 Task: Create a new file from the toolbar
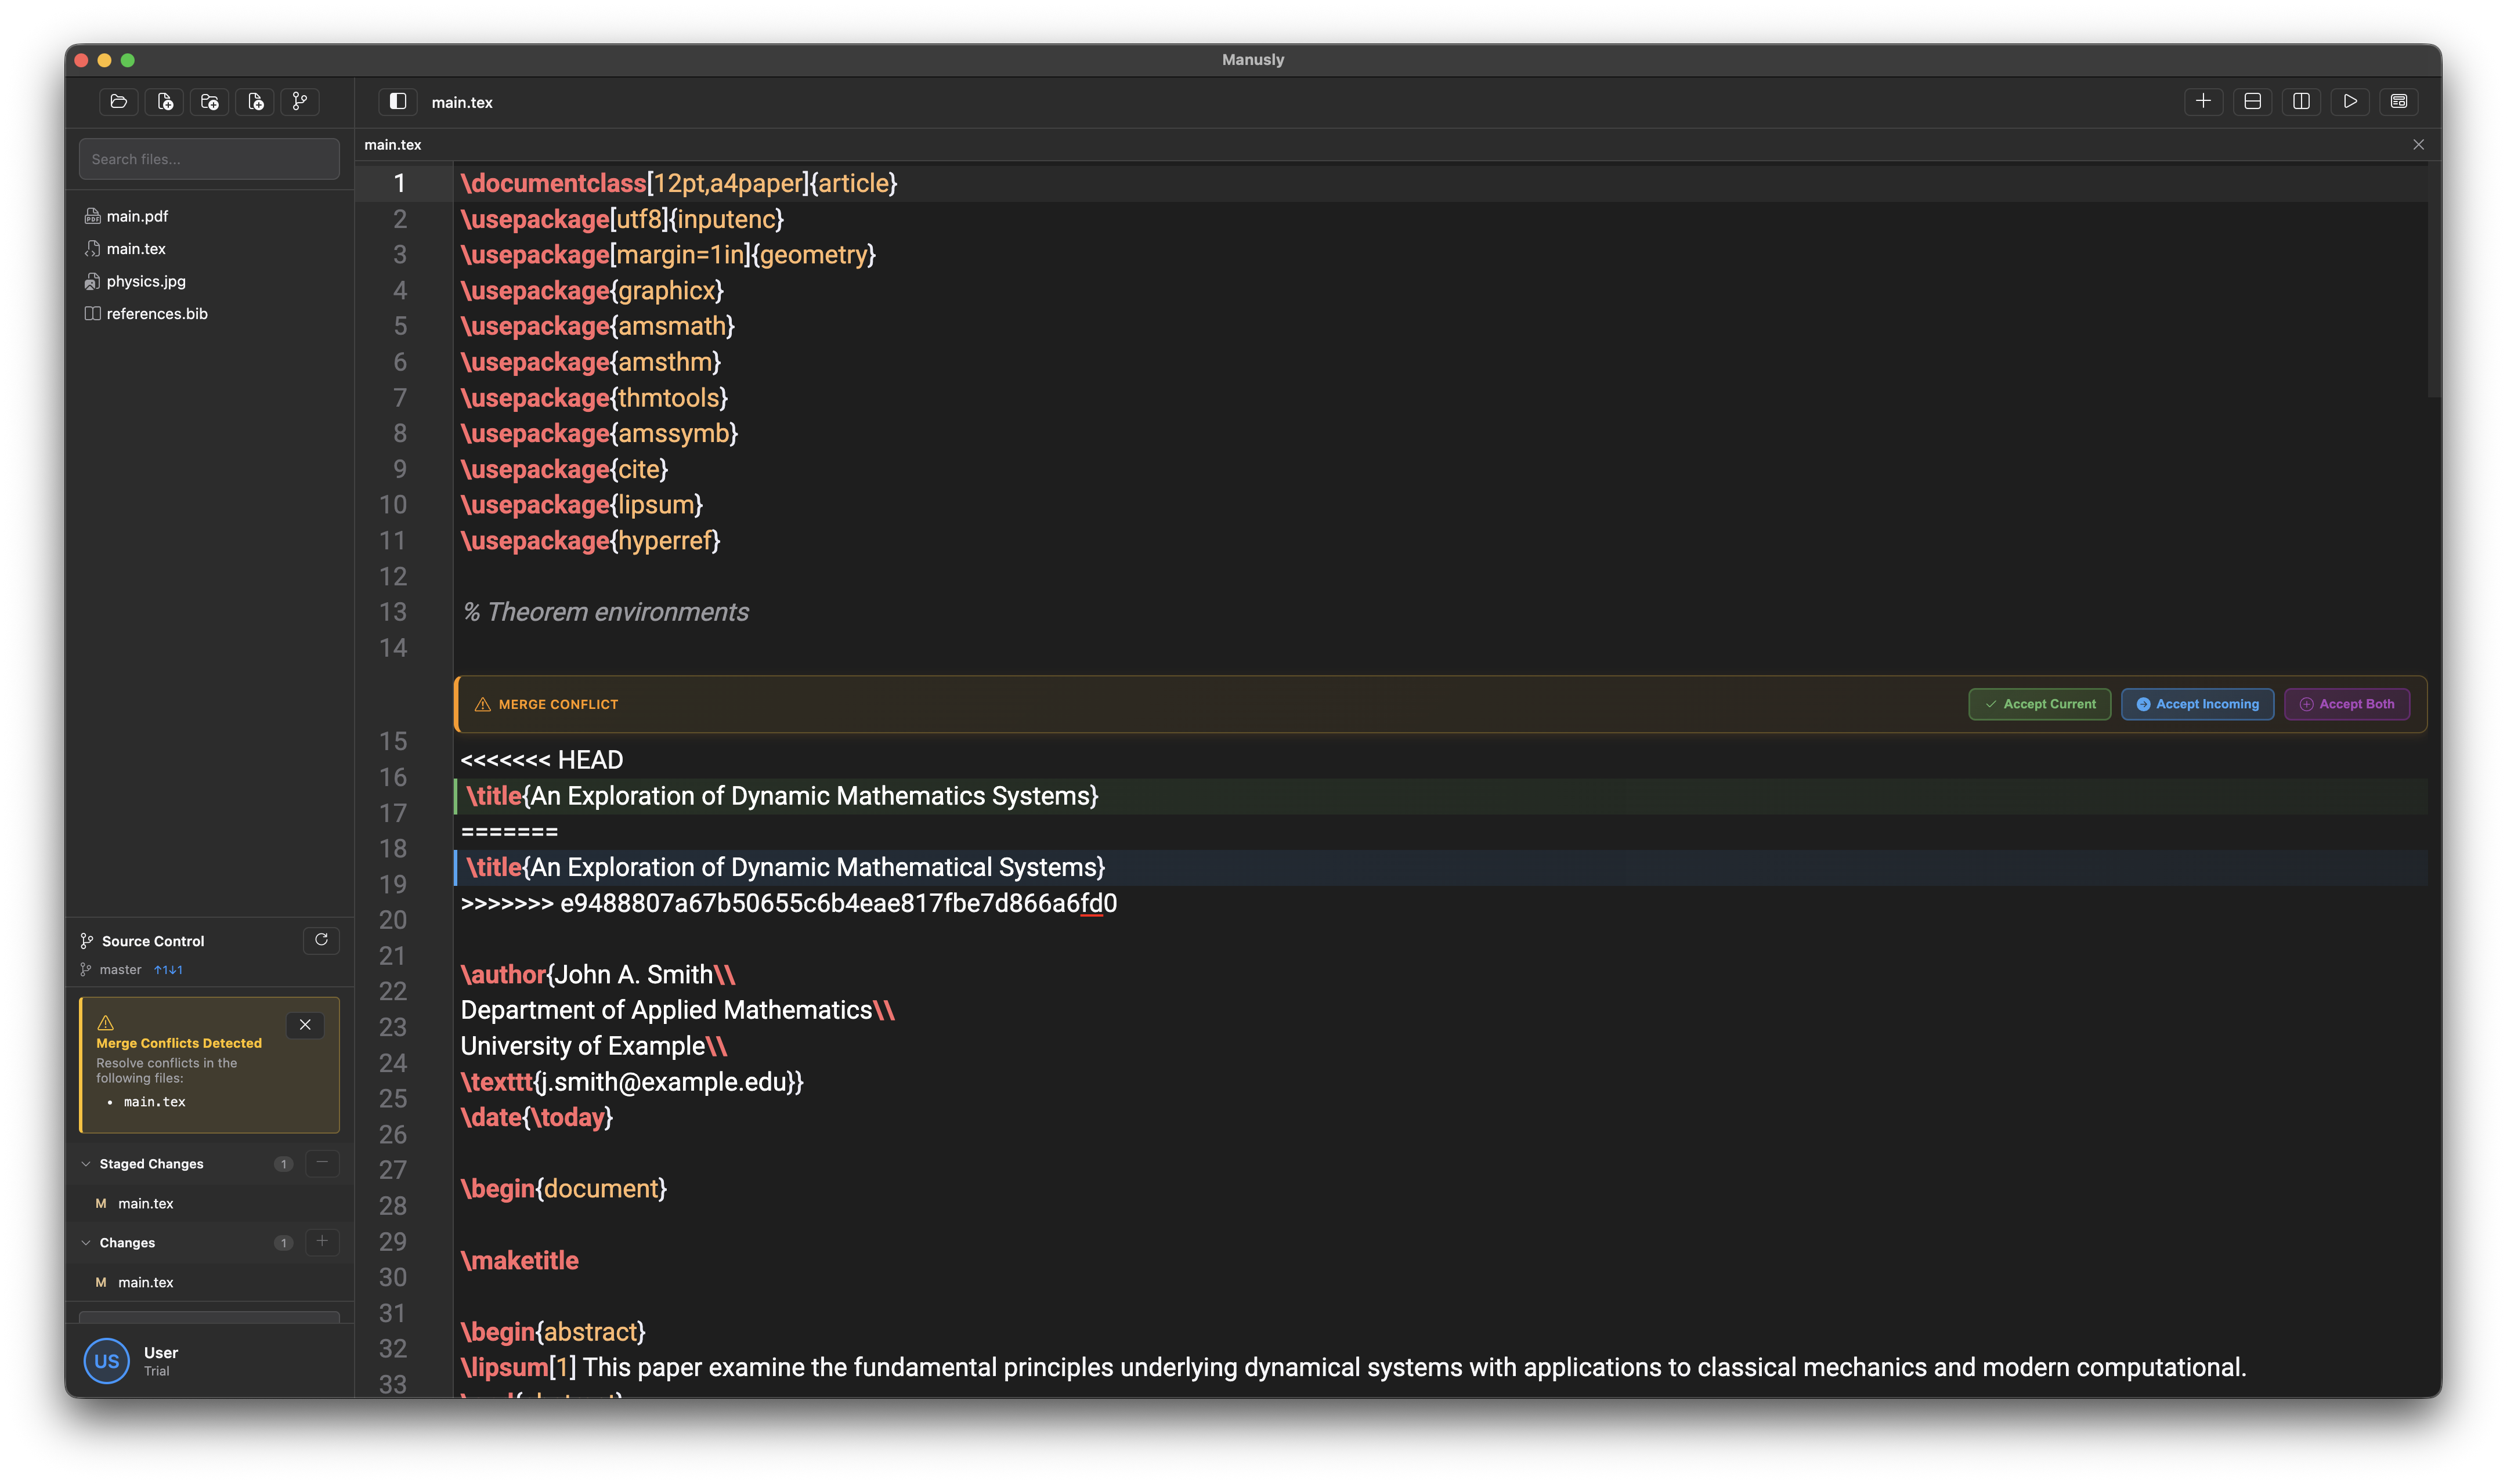tap(164, 101)
